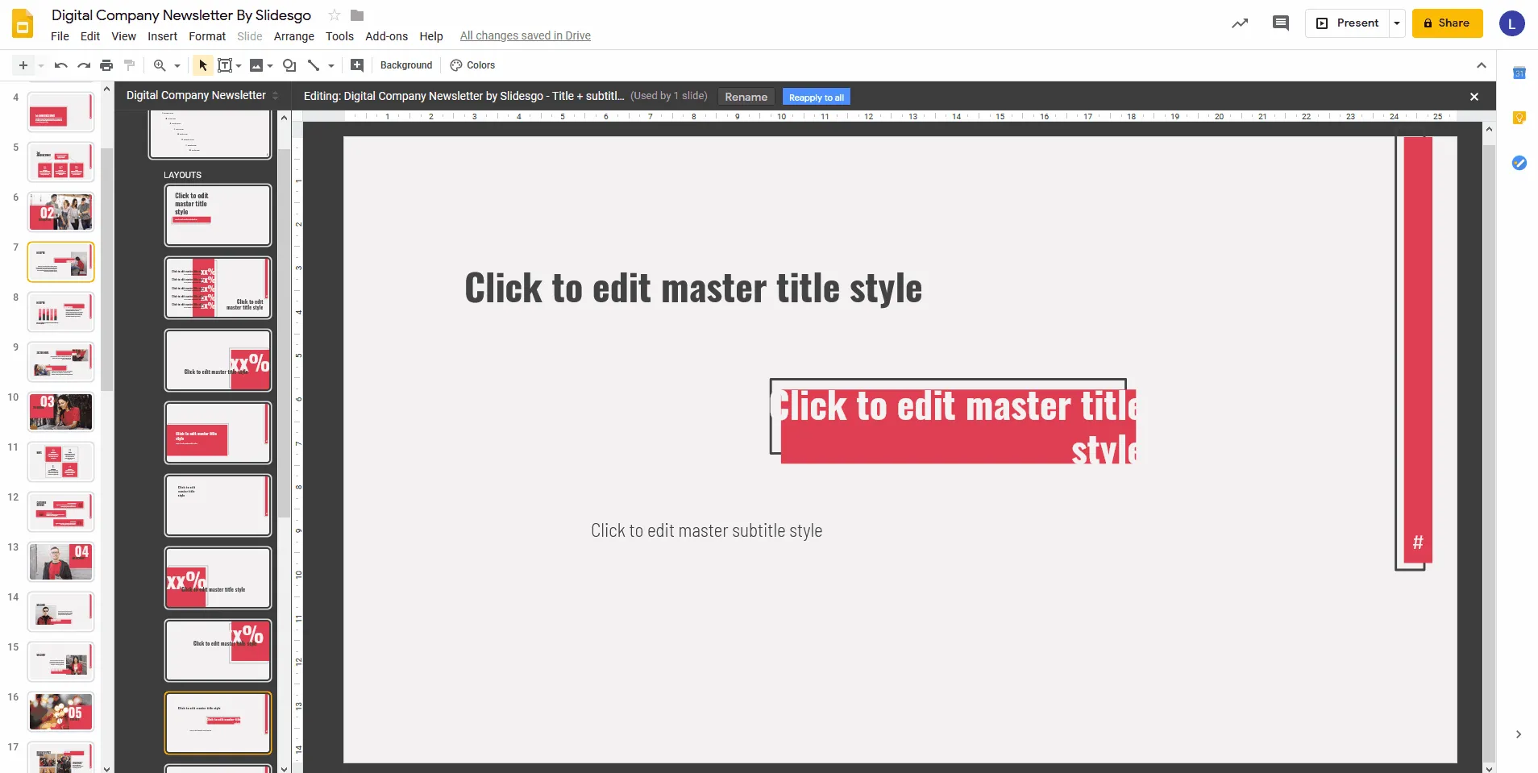Click the Print icon
The image size is (1538, 773).
(106, 65)
